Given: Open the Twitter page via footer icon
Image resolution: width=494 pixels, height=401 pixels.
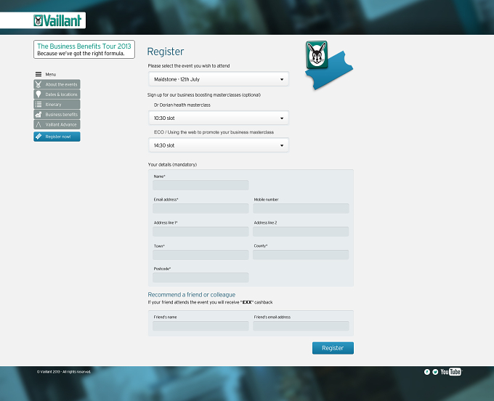Looking at the screenshot, I should tap(435, 372).
